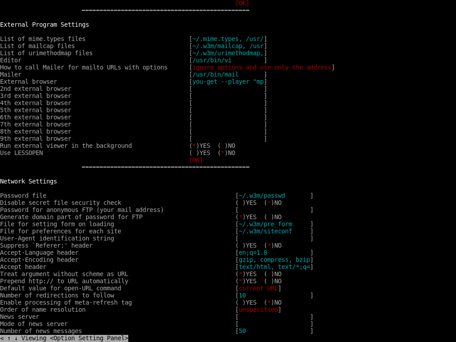Select YES for running external viewer in background
The width and height of the screenshot is (456, 342).
195,146
